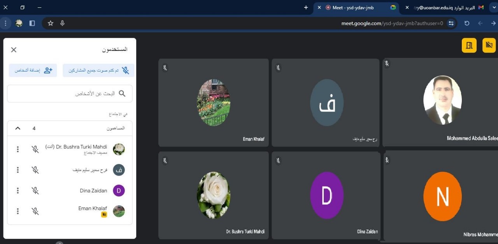498x244 pixels.
Task: Collapse the contributors list chevron
Action: [18, 128]
